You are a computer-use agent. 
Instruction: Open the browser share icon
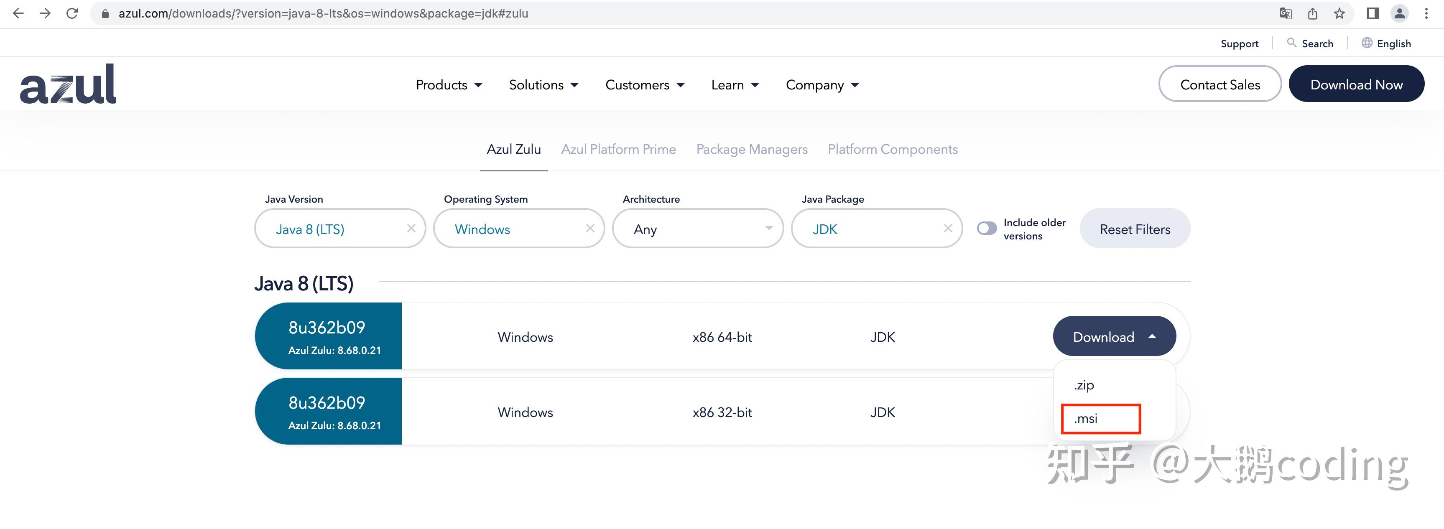coord(1312,13)
